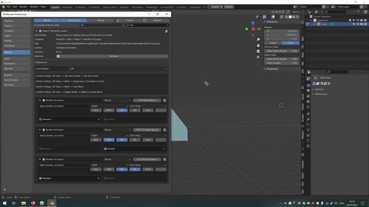
Task: Uncheck Extend in second Border Occlusion keymap
Action: (106, 149)
